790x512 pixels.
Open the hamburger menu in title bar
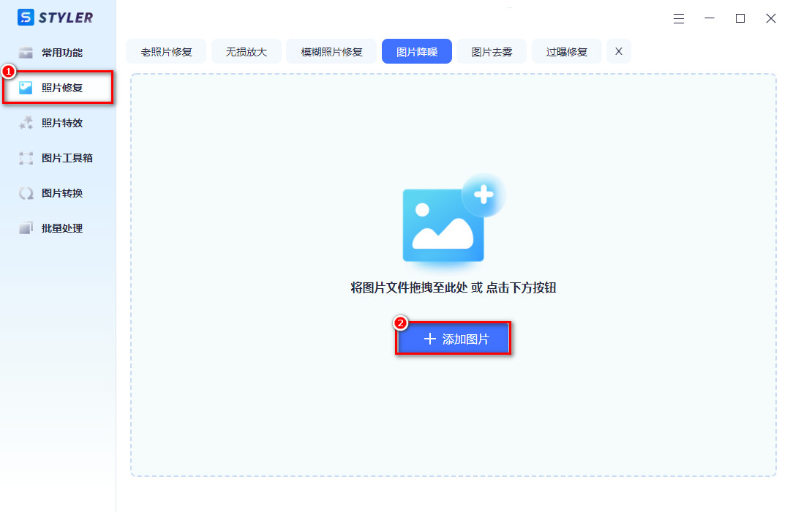coord(679,18)
